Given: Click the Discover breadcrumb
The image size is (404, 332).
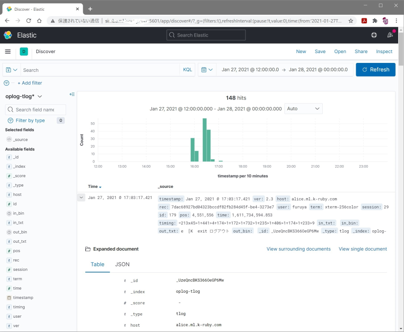Looking at the screenshot, I should pos(46,51).
